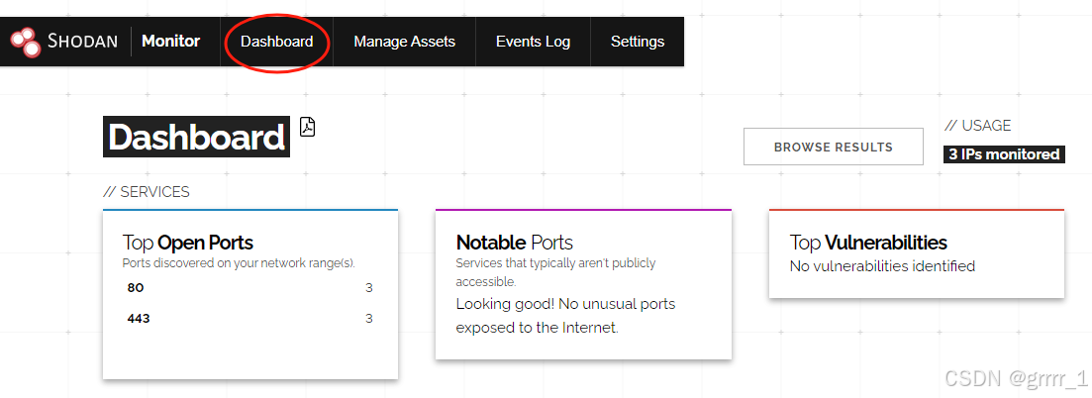Click the '// SERVICES' section label
Viewport: 1092px width, 398px height.
pyautogui.click(x=147, y=192)
